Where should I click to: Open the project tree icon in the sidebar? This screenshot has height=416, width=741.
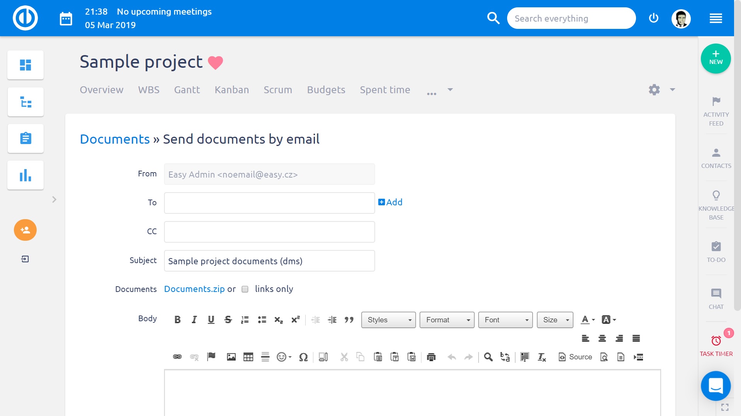[x=25, y=102]
